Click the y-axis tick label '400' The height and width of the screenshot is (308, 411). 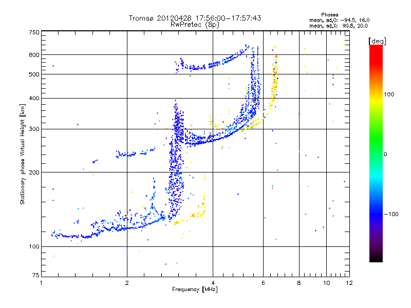pyautogui.click(x=34, y=99)
